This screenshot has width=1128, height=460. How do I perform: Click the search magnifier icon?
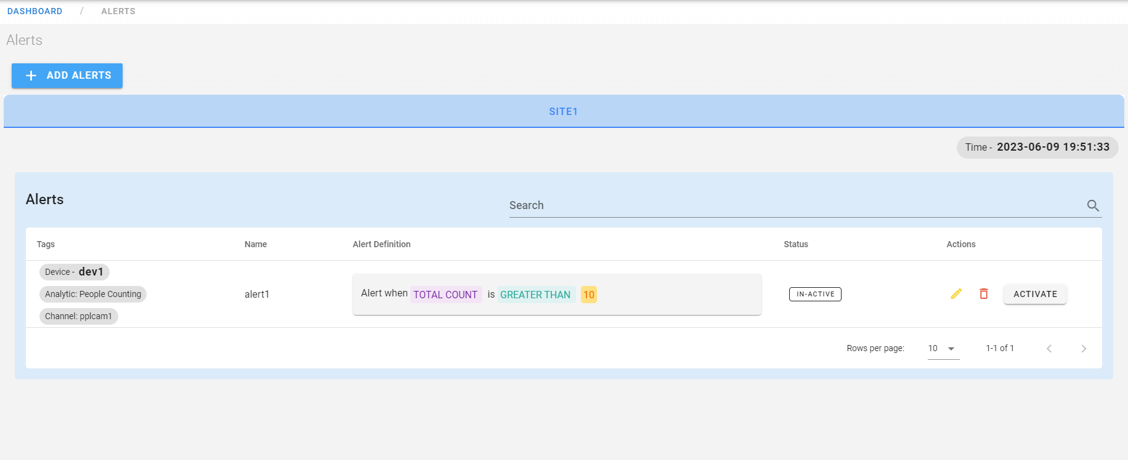tap(1093, 205)
